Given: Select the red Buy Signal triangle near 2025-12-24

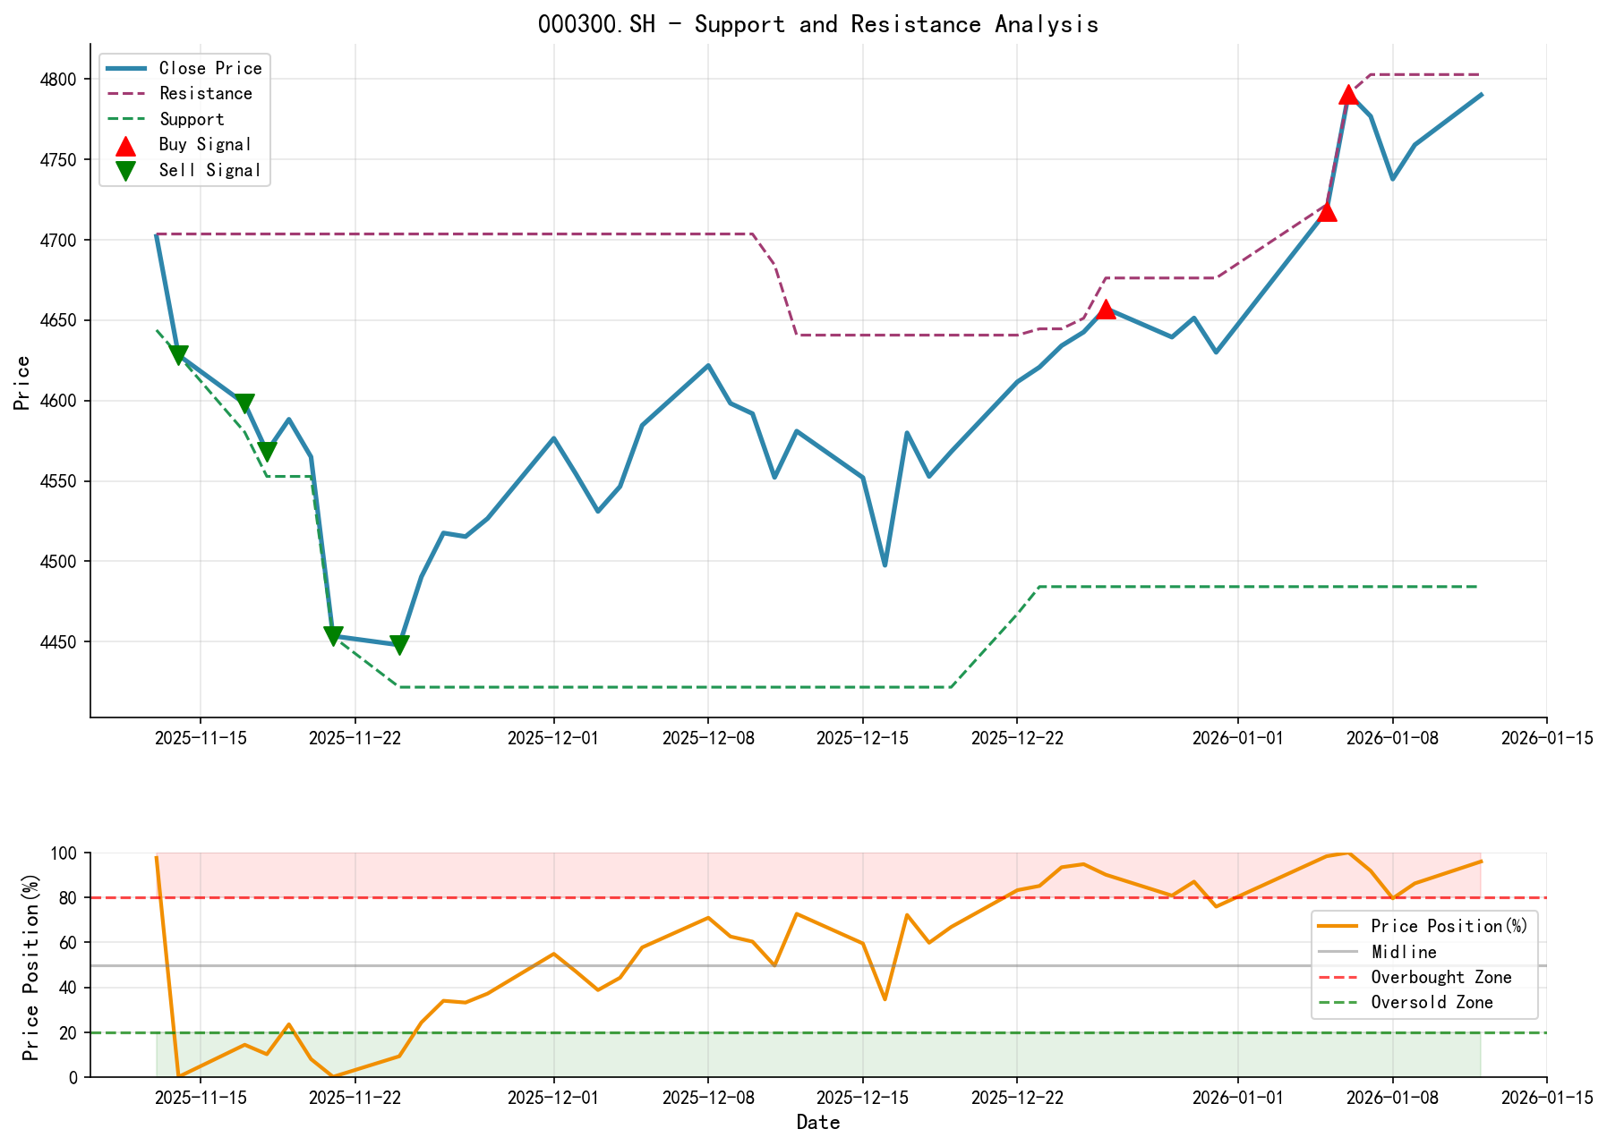Looking at the screenshot, I should (1105, 310).
